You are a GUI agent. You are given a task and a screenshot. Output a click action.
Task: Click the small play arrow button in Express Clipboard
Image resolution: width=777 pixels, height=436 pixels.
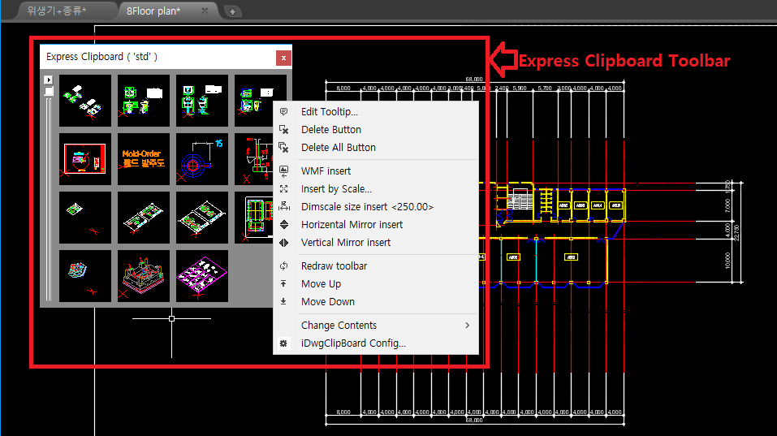(48, 80)
